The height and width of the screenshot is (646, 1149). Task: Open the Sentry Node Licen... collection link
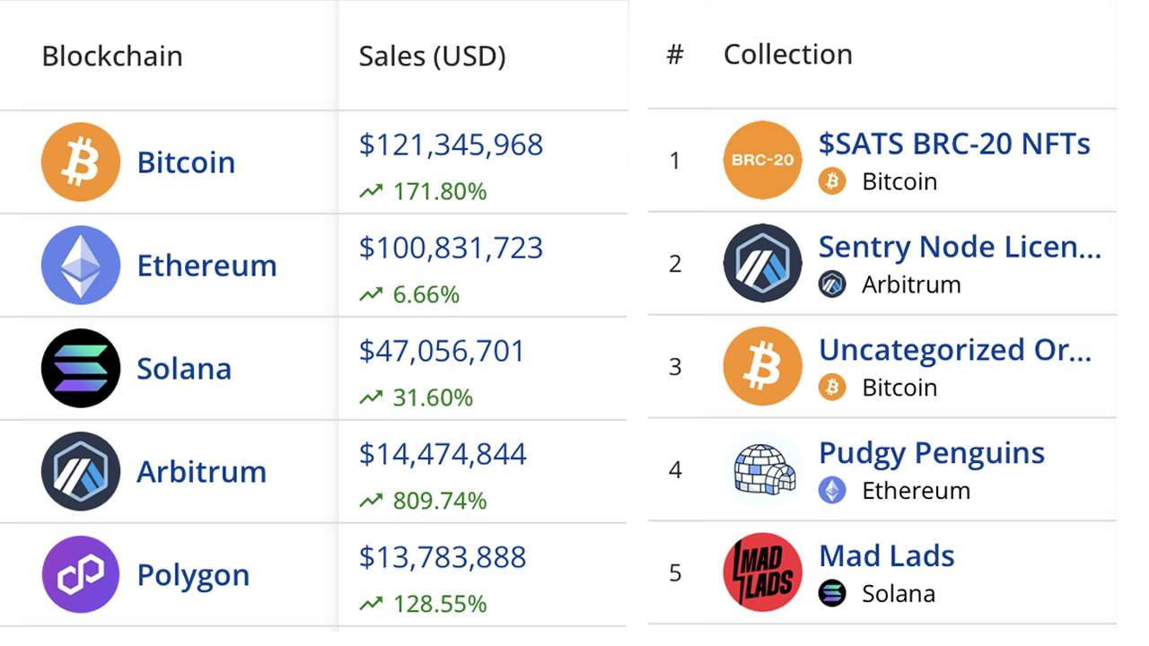[x=959, y=247]
